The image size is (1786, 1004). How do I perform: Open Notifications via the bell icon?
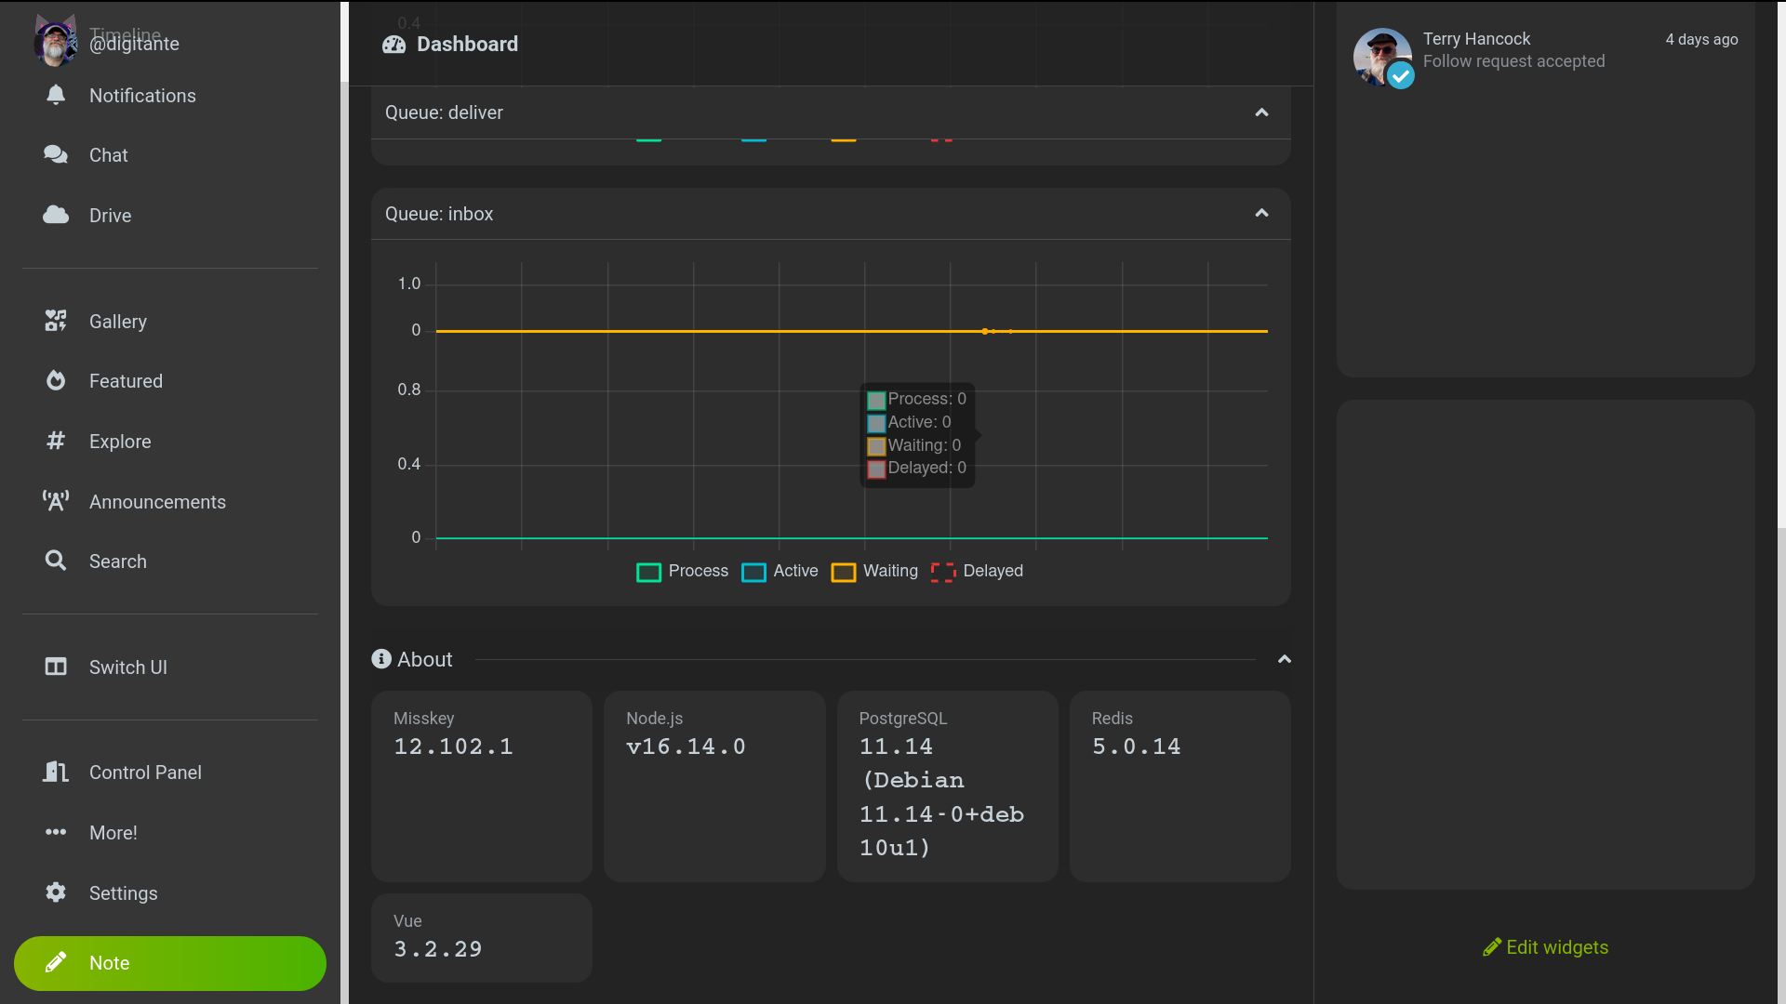tap(56, 95)
